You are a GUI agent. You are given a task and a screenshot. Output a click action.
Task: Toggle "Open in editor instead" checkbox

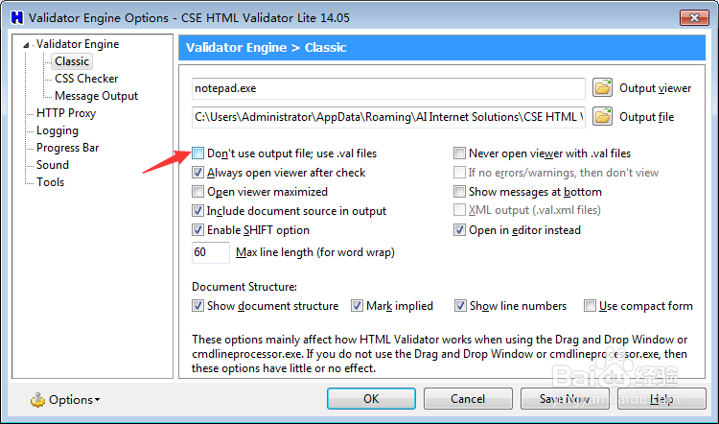tap(460, 230)
